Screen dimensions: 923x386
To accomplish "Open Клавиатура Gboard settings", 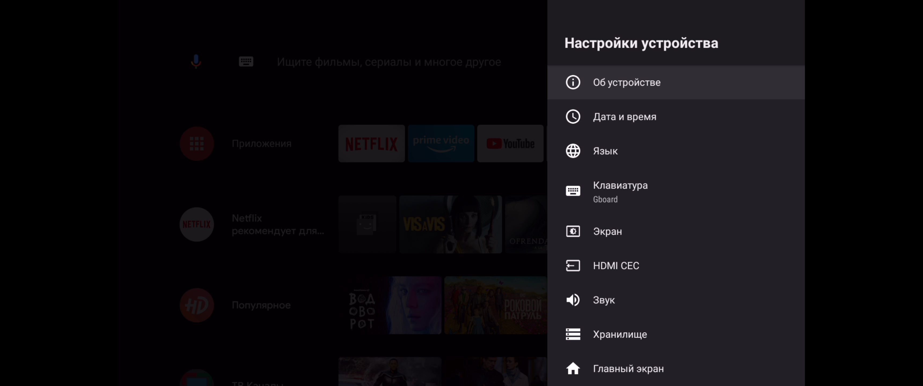I will 620,192.
